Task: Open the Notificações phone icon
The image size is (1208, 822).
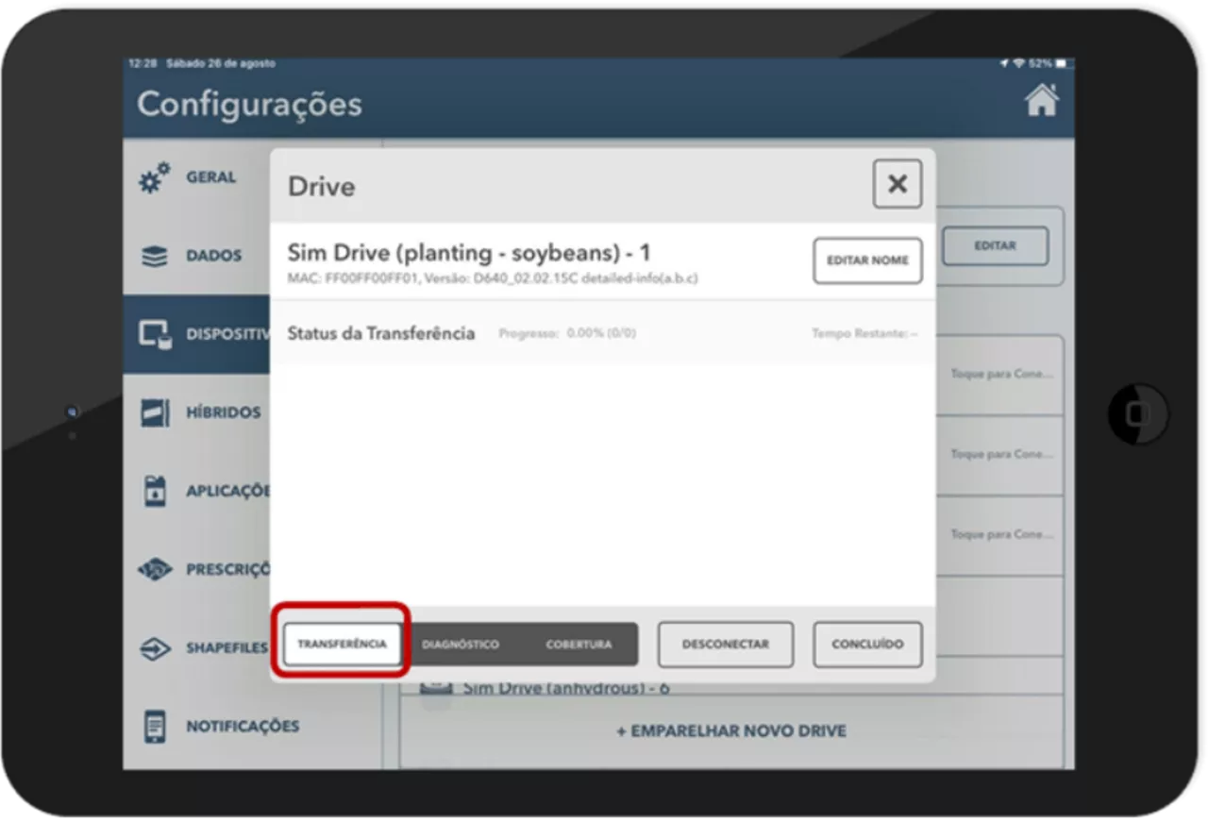Action: pyautogui.click(x=155, y=727)
